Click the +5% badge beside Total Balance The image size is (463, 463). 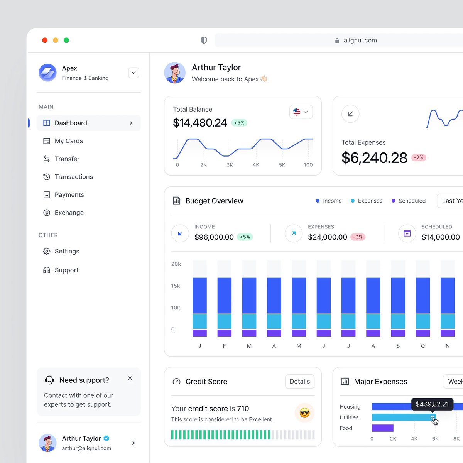coord(239,123)
